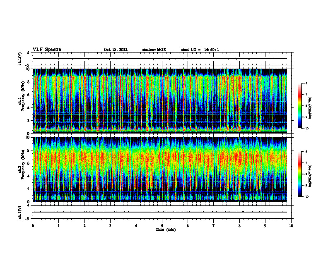Screen dimensions: 328x253
Task: Click time axis tick label '3'
Action: [x=110, y=226]
